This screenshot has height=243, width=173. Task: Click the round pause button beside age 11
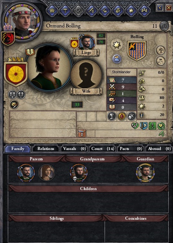point(164,26)
